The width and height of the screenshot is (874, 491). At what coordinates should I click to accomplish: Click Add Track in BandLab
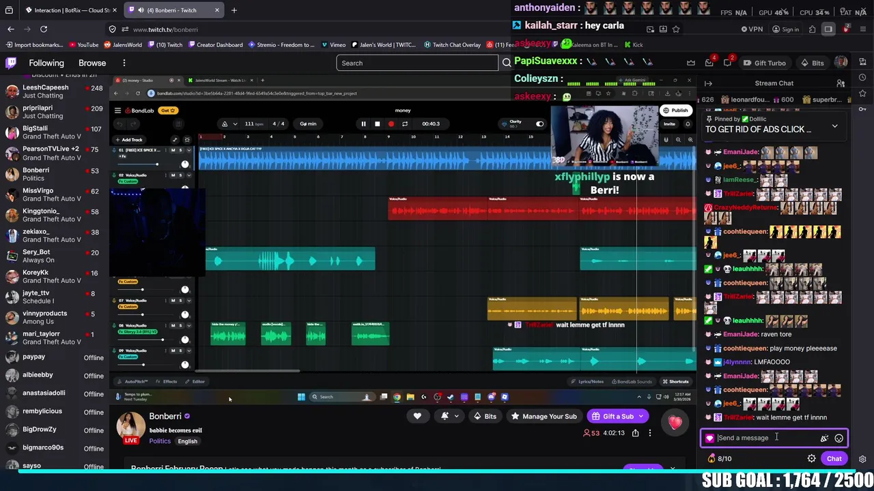pyautogui.click(x=130, y=140)
